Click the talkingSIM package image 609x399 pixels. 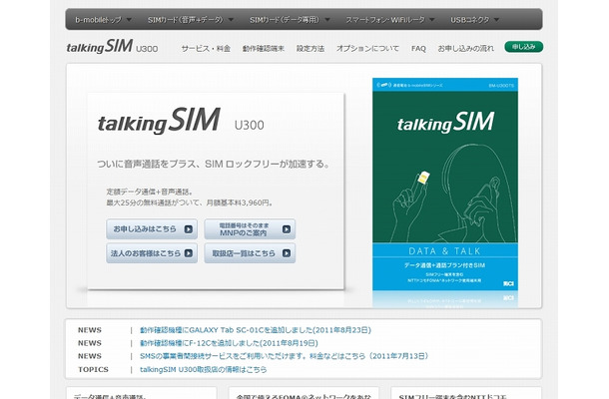(x=445, y=185)
